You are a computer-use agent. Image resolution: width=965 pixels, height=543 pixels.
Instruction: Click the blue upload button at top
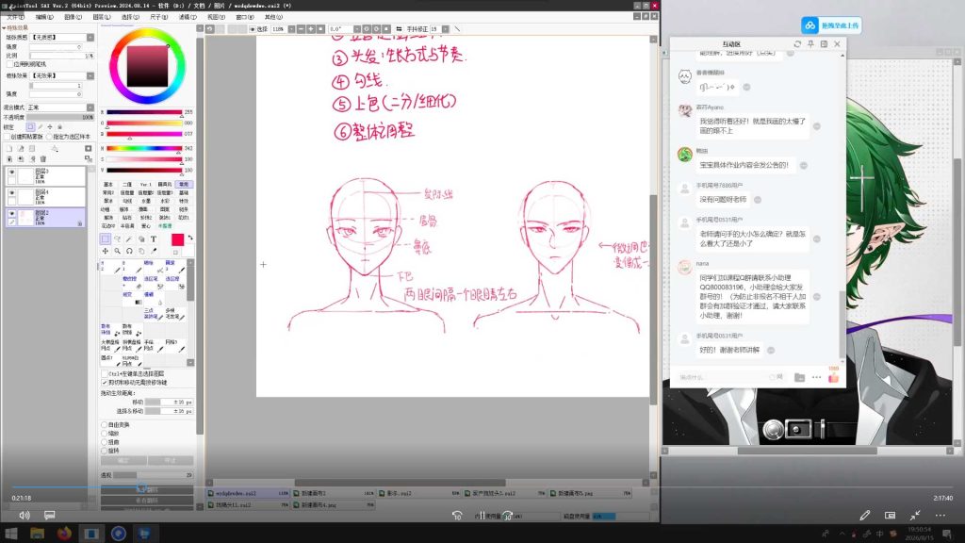click(x=831, y=25)
